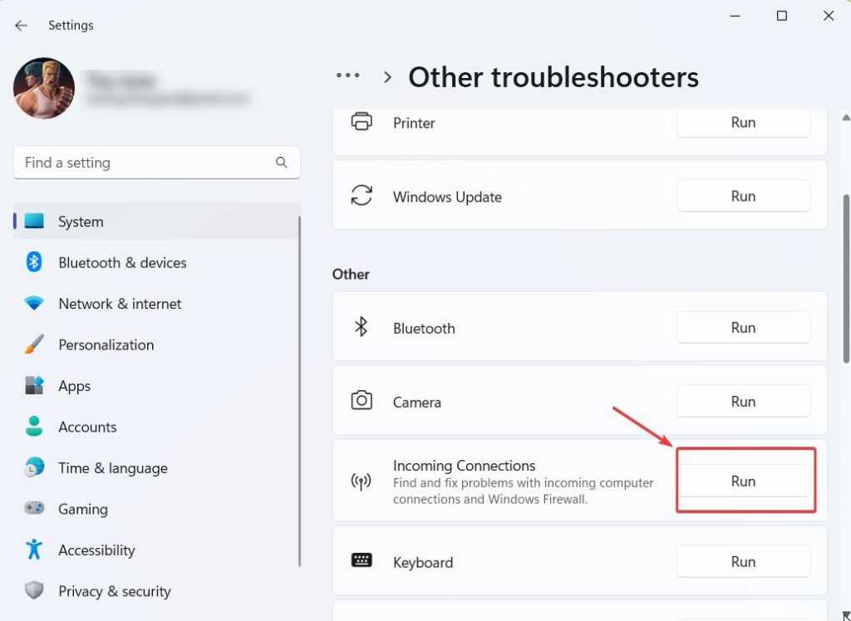Open Gaming settings category
The height and width of the screenshot is (621, 851).
(157, 509)
